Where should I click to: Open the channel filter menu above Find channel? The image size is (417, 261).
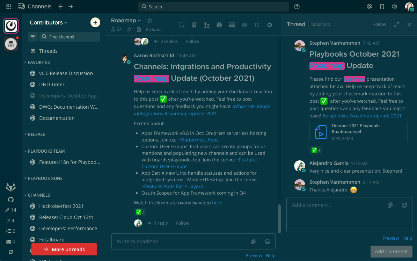[32, 36]
